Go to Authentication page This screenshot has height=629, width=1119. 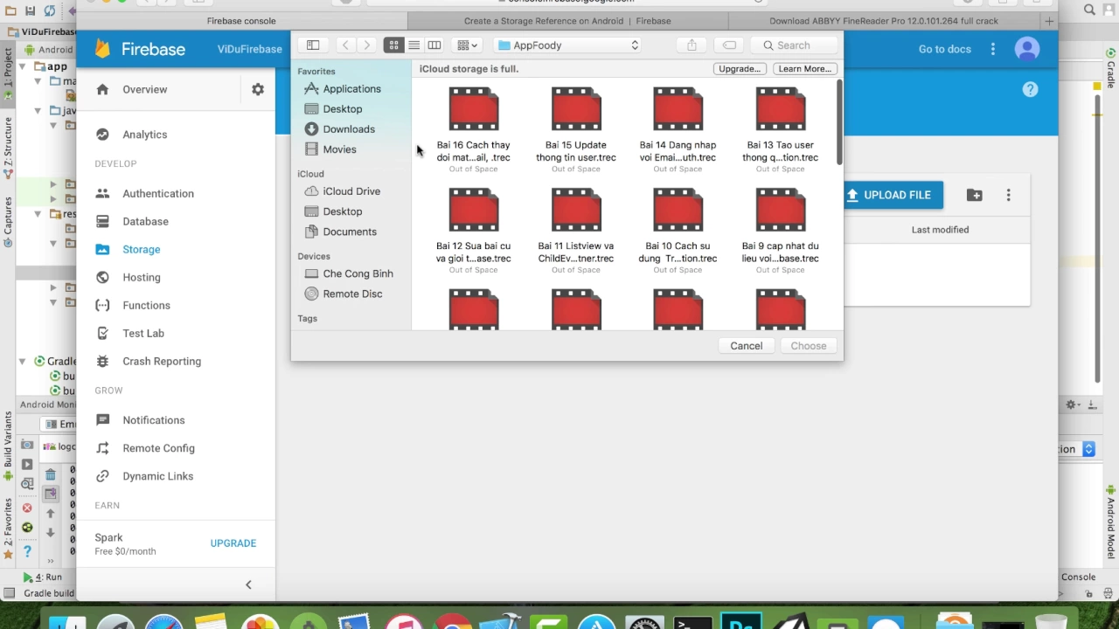157,194
